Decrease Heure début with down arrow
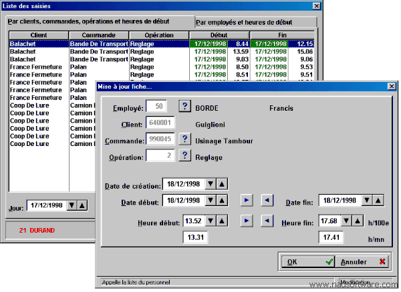The image size is (401, 292). (x=211, y=221)
